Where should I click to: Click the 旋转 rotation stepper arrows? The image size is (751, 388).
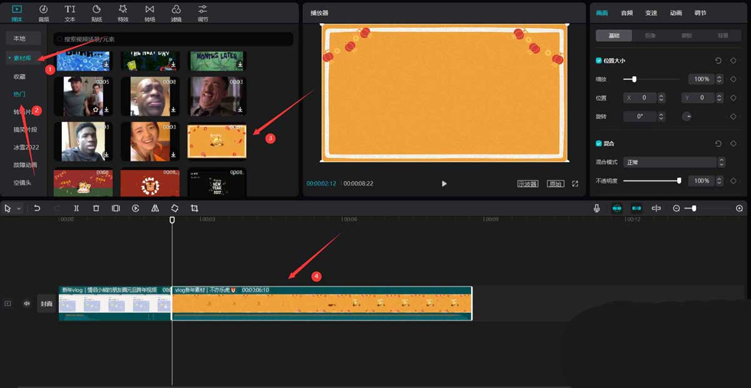tap(662, 116)
